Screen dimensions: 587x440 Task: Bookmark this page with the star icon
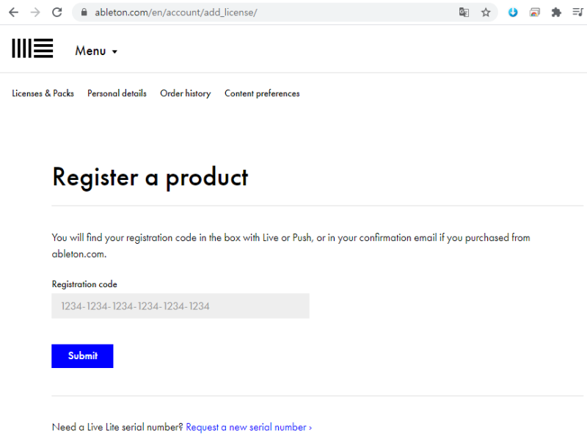pos(486,12)
